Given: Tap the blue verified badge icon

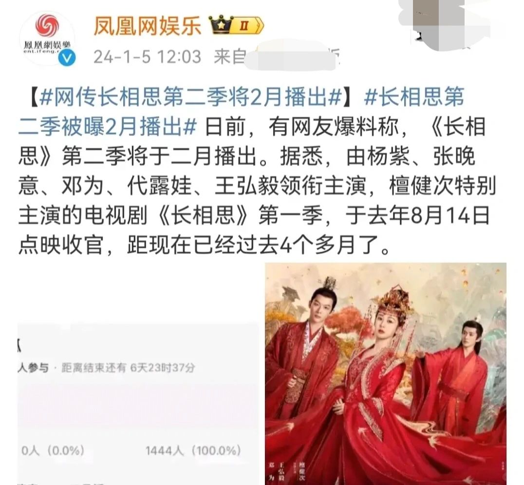Looking at the screenshot, I should pyautogui.click(x=67, y=58).
